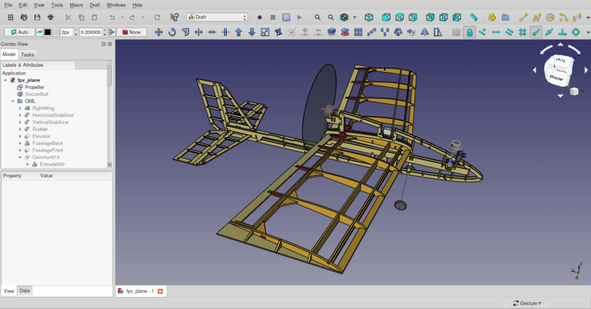Toggle construction mode button

[x=39, y=32]
